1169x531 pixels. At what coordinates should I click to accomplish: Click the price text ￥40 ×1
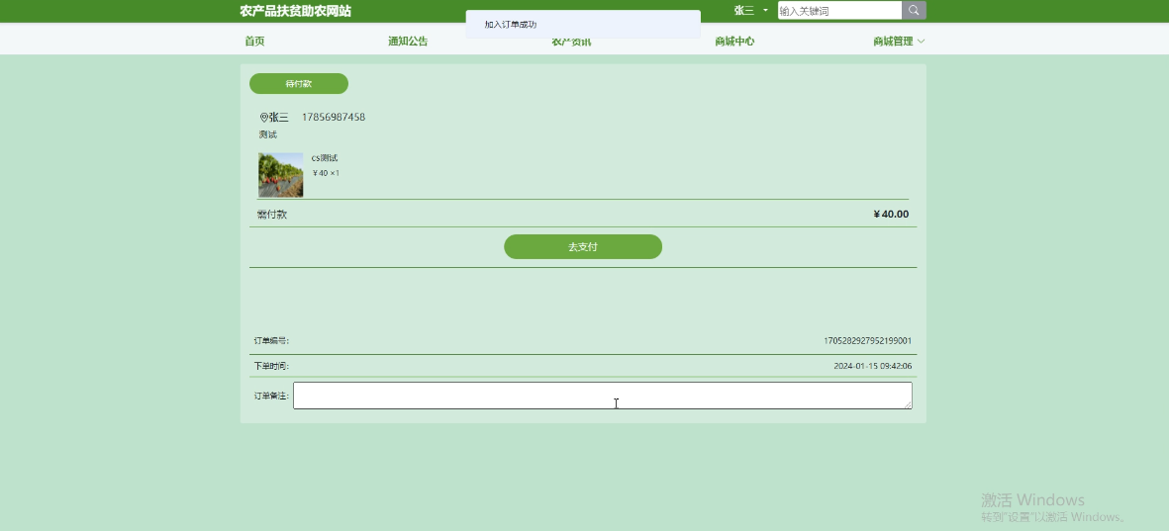pos(326,173)
